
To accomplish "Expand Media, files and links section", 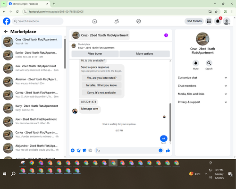I will pyautogui.click(x=202, y=94).
